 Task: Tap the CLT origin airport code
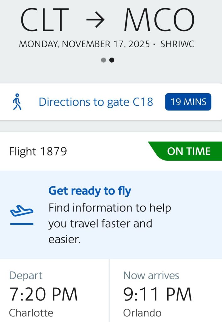pyautogui.click(x=44, y=21)
